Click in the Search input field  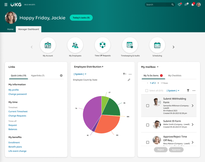click(x=158, y=5)
